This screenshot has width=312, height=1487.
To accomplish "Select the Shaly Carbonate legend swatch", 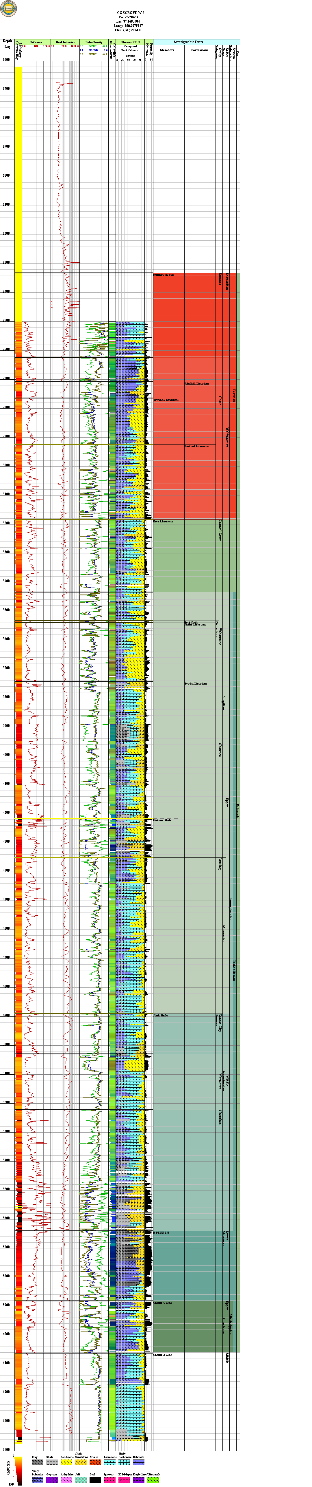I will (x=124, y=1462).
